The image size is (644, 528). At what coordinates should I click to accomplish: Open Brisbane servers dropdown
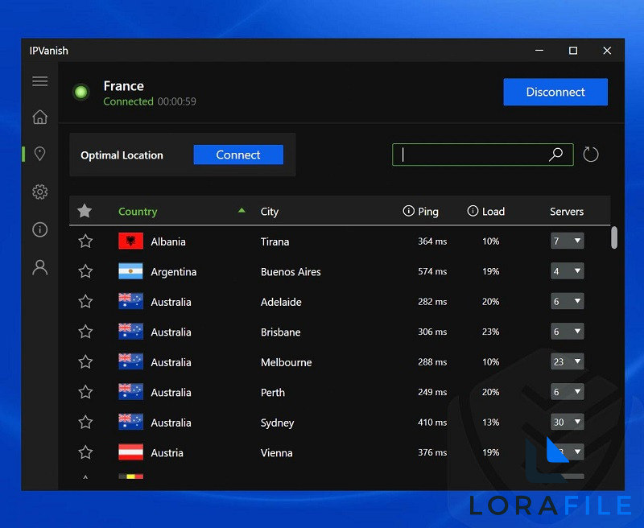tap(568, 332)
